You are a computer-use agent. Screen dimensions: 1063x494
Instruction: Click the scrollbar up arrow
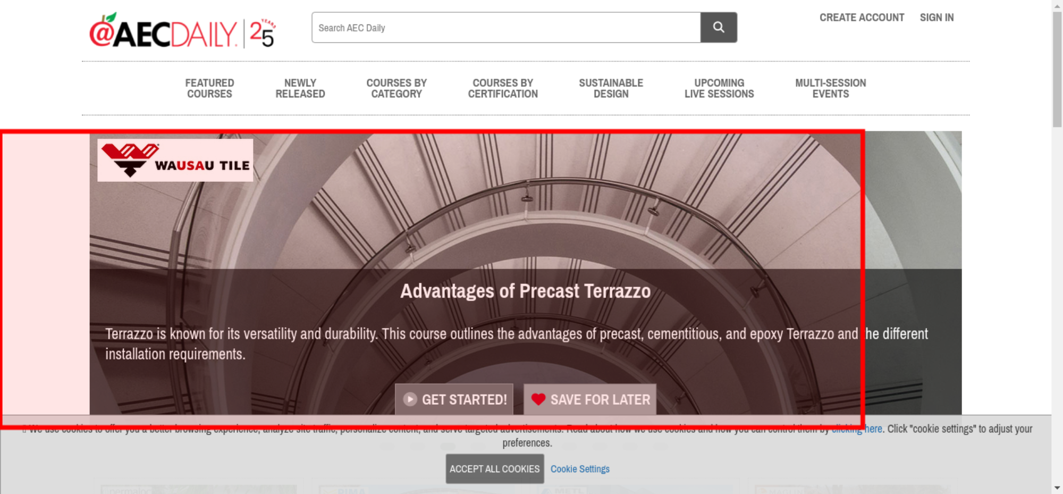tap(1057, 5)
